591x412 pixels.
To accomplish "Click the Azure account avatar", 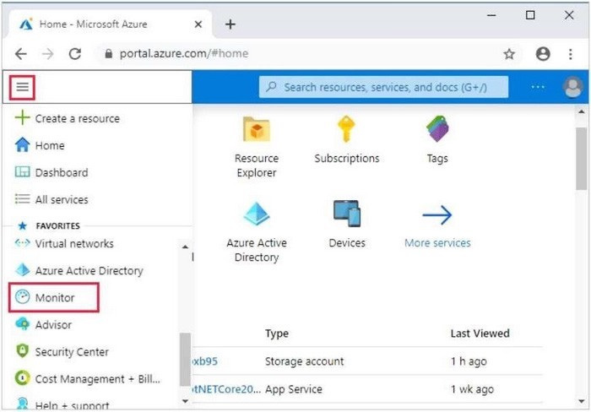I will 573,87.
